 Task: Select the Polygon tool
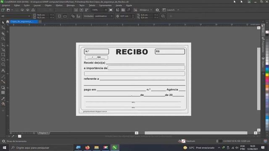click(x=3, y=64)
